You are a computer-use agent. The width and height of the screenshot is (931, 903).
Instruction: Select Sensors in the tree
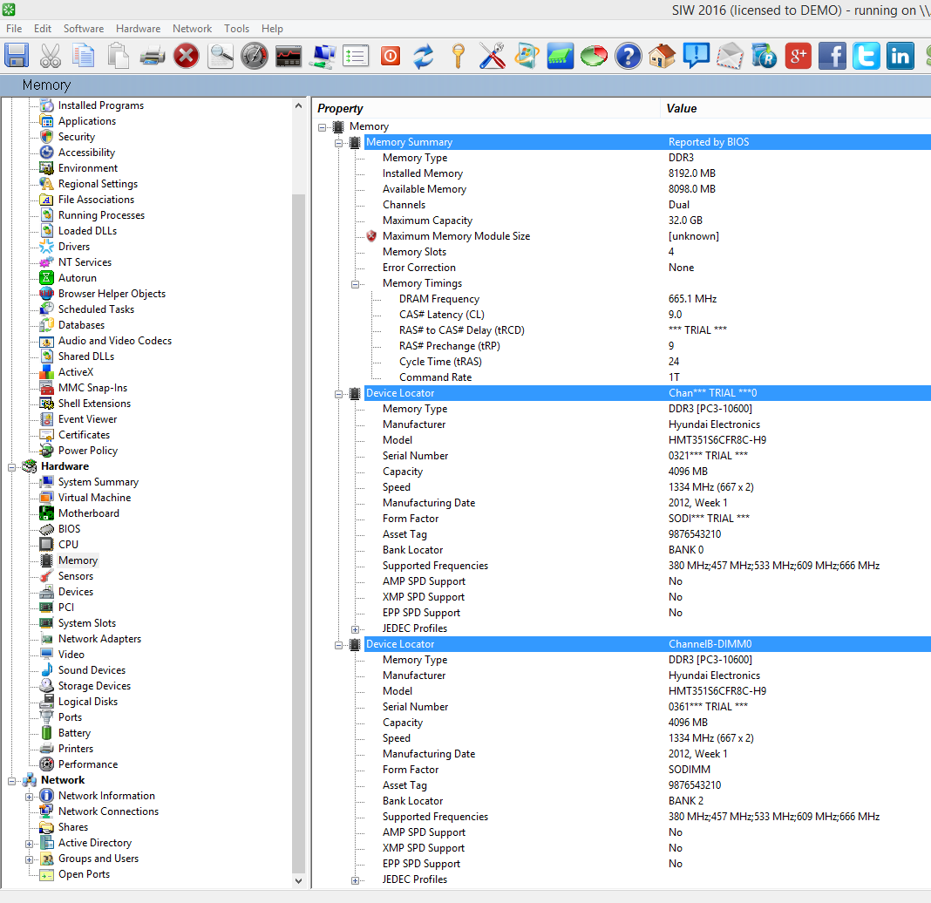pos(76,576)
